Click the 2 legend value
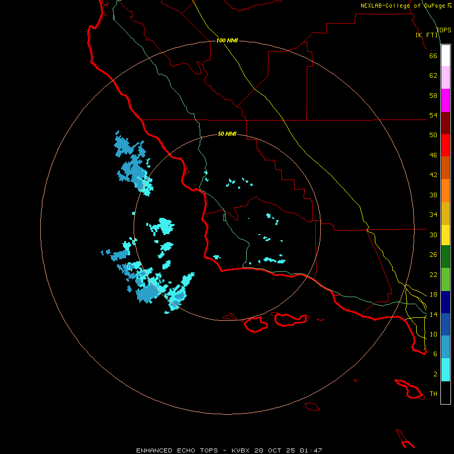 pos(435,374)
